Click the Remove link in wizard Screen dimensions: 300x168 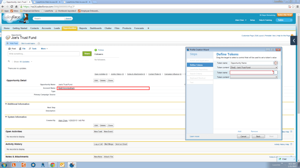point(254,132)
